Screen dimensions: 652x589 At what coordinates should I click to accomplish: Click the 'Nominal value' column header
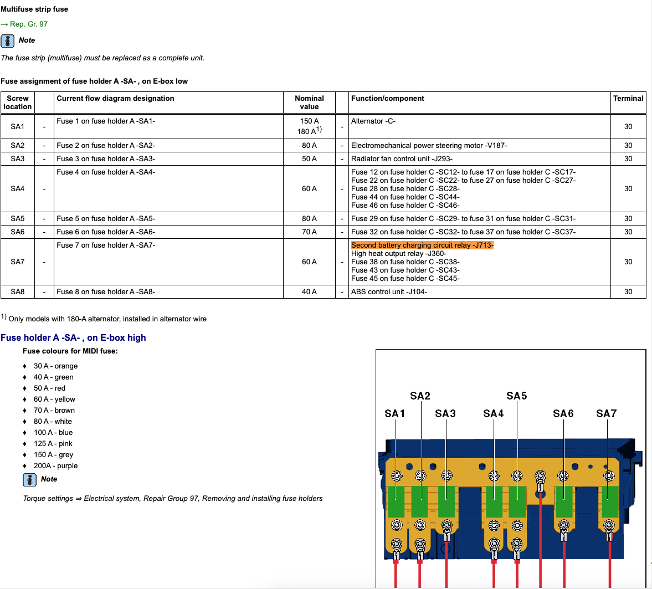[x=309, y=103]
